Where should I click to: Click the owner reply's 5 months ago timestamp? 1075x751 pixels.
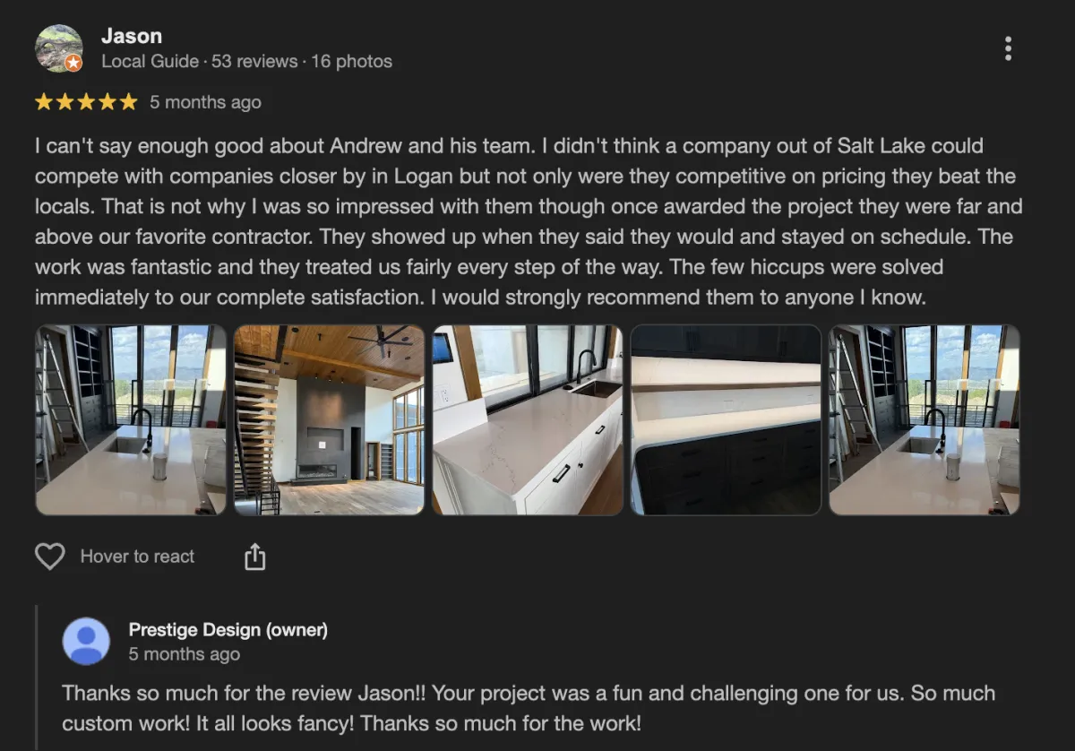click(x=184, y=654)
